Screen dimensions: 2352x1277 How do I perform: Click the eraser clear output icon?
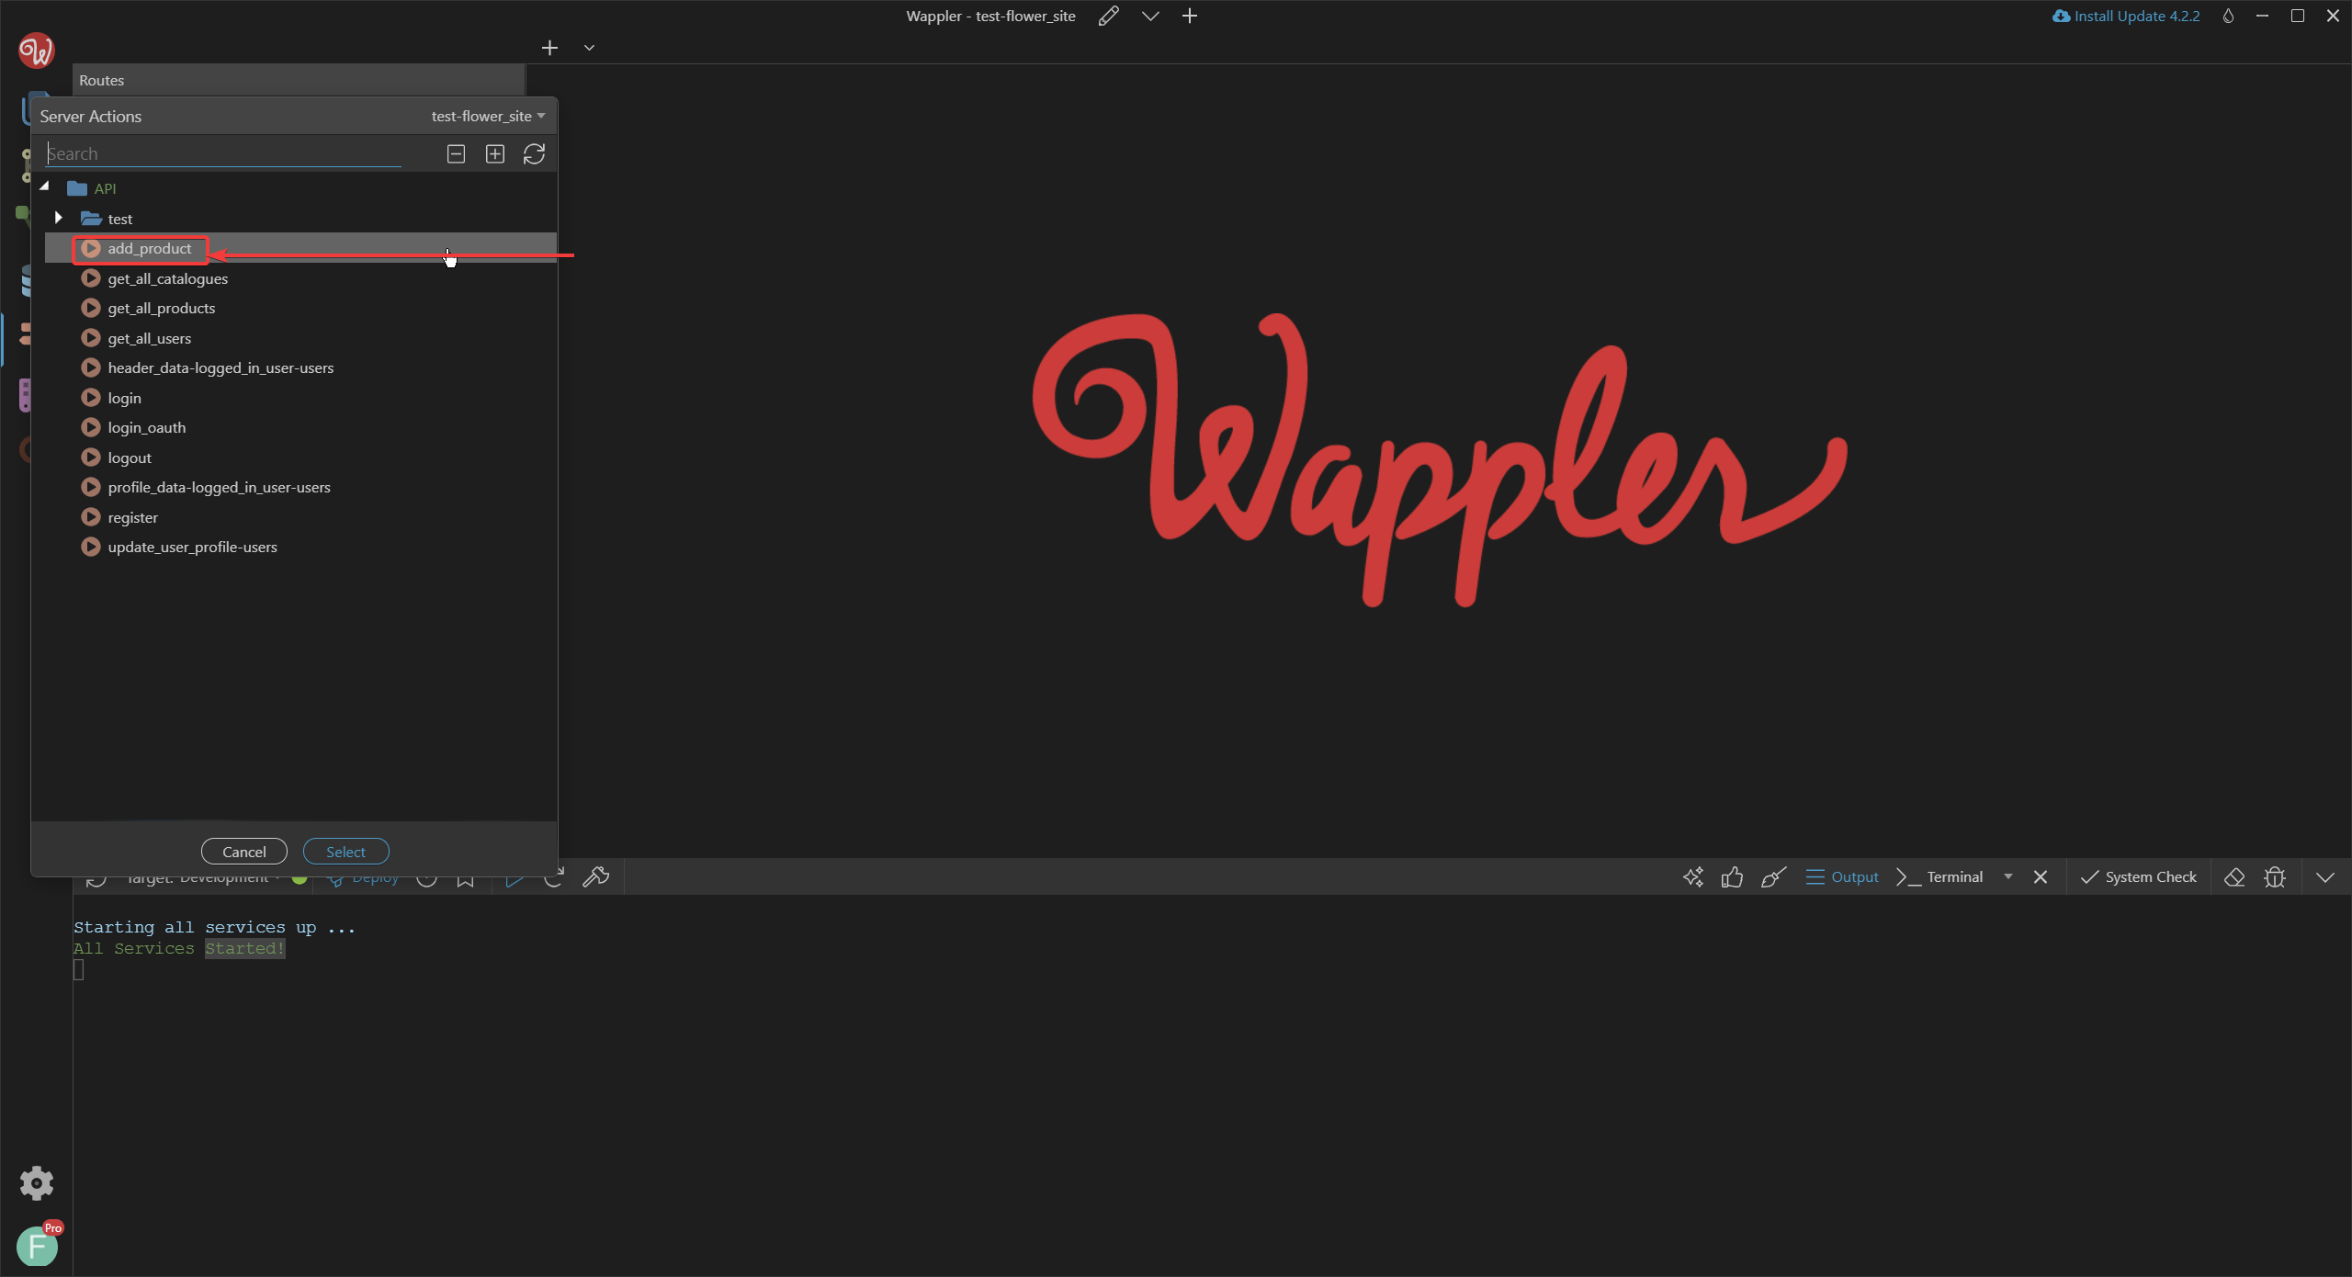coord(2234,877)
